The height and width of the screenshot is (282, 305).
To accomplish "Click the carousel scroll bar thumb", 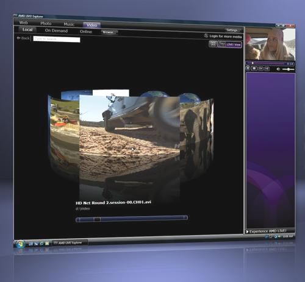I will click(x=97, y=219).
